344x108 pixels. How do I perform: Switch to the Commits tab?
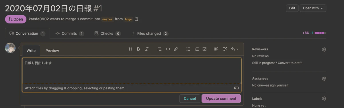pos(70,33)
